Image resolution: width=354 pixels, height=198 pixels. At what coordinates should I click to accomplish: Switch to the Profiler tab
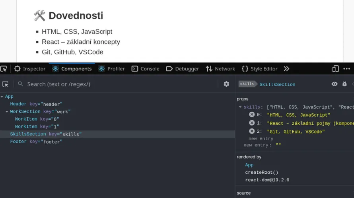(x=112, y=69)
